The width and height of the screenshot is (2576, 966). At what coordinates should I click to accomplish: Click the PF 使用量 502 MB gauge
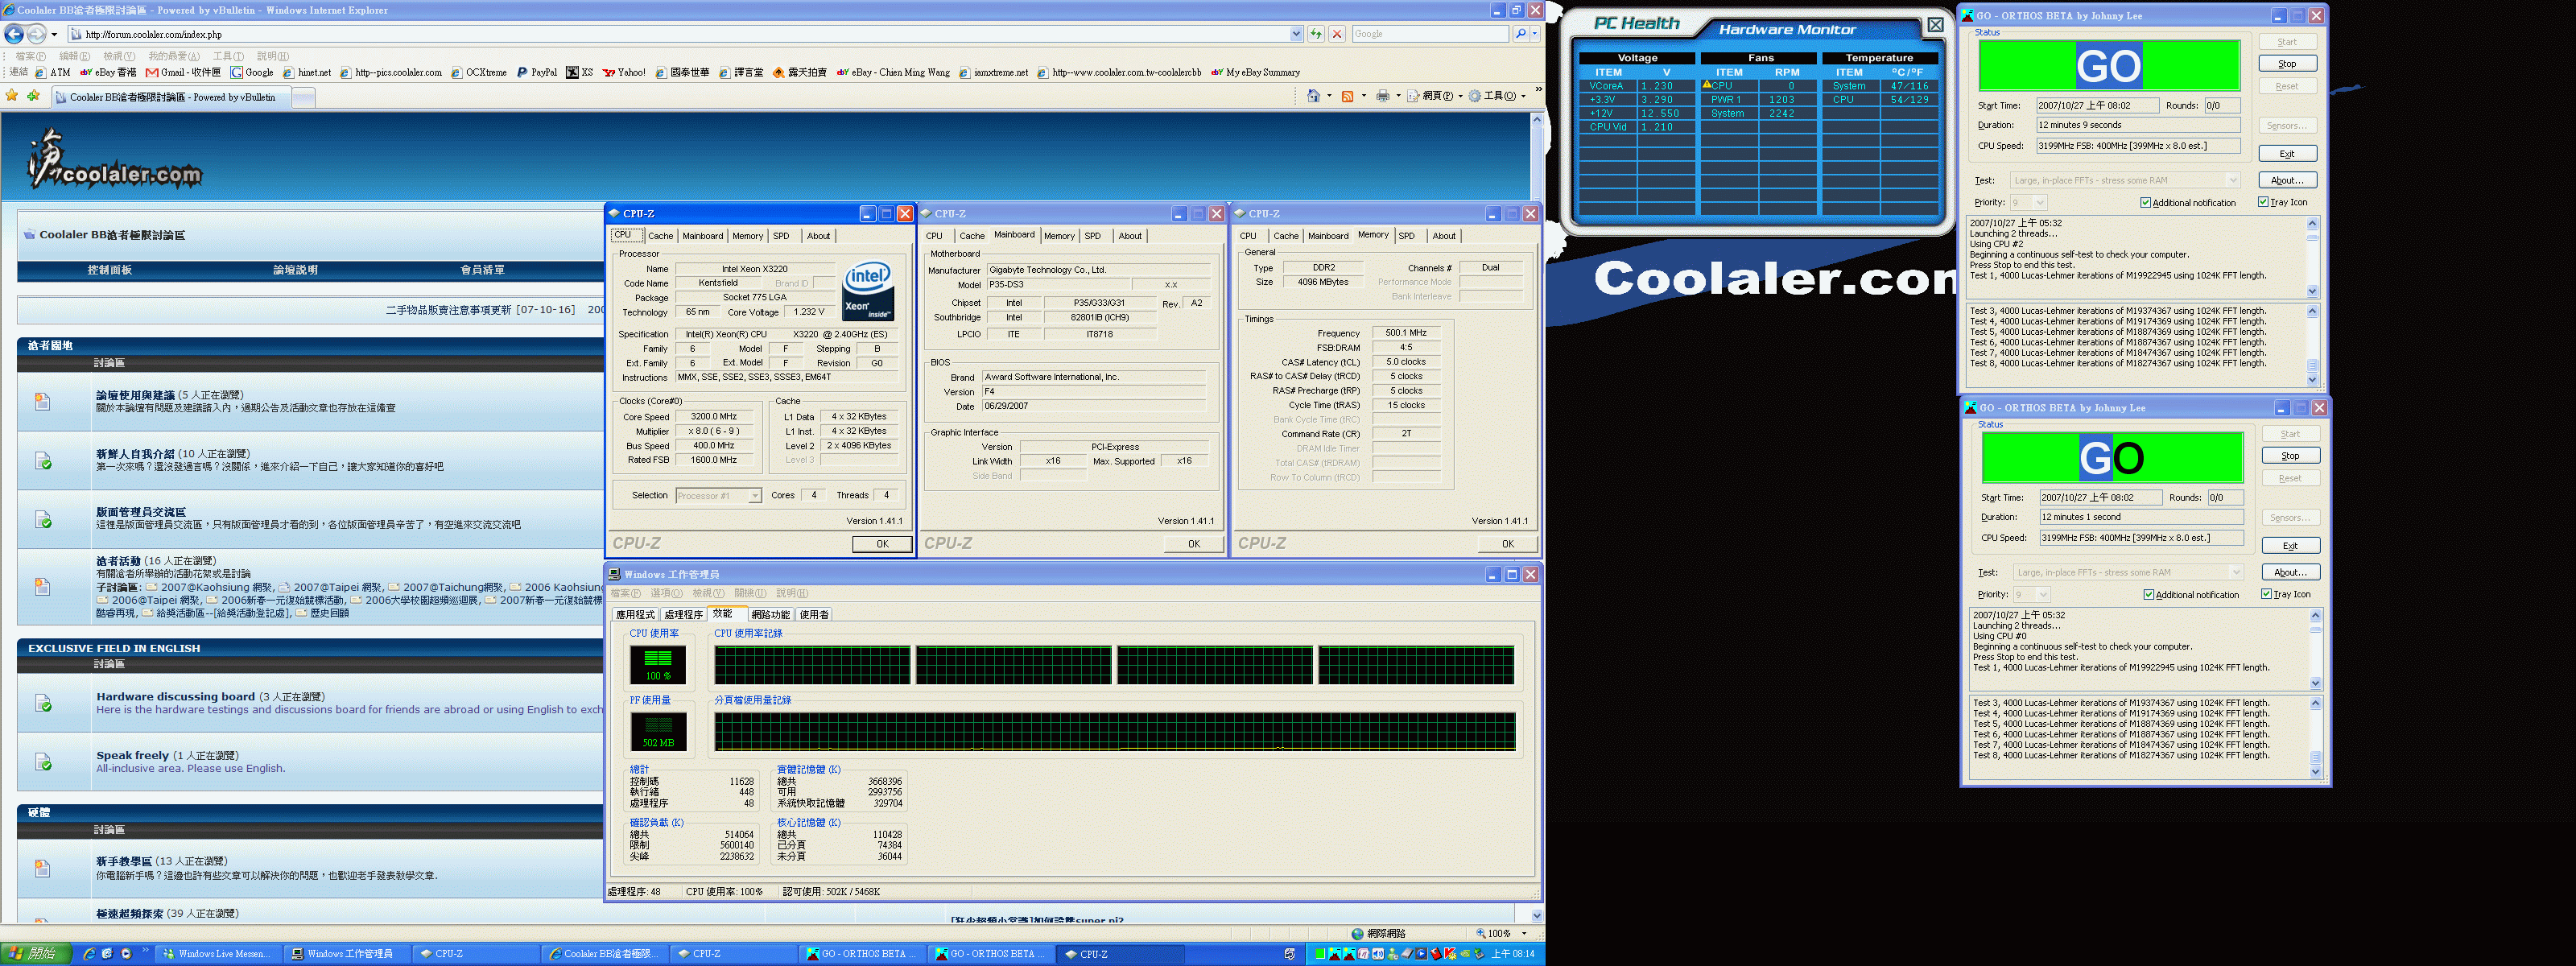tap(658, 732)
